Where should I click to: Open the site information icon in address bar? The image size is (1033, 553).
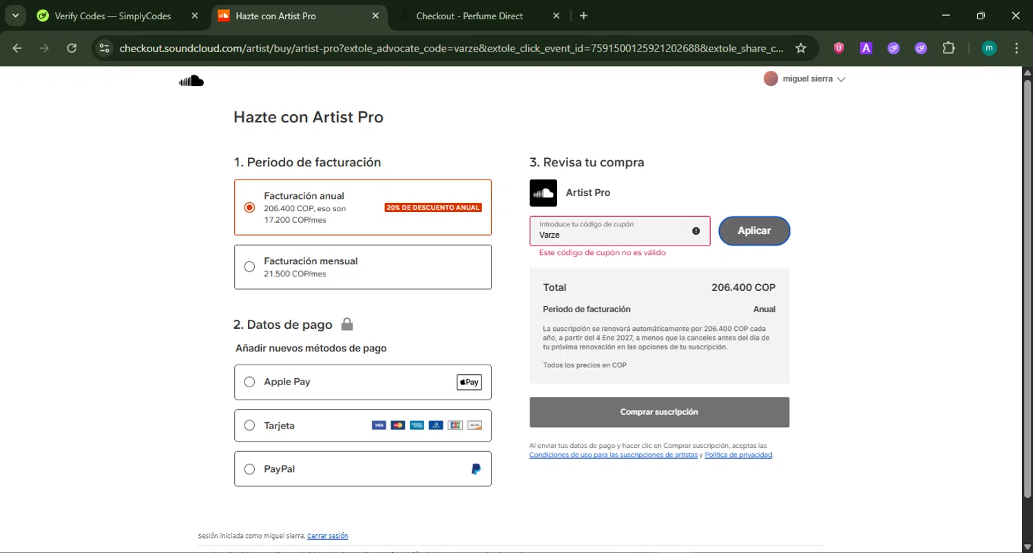point(104,48)
